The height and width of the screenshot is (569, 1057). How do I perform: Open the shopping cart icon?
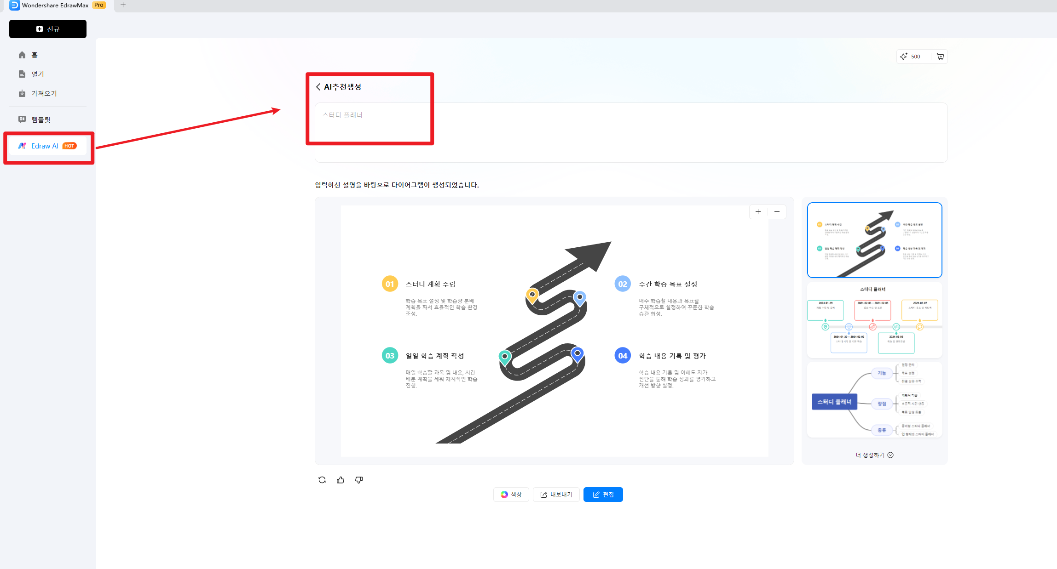pyautogui.click(x=940, y=57)
